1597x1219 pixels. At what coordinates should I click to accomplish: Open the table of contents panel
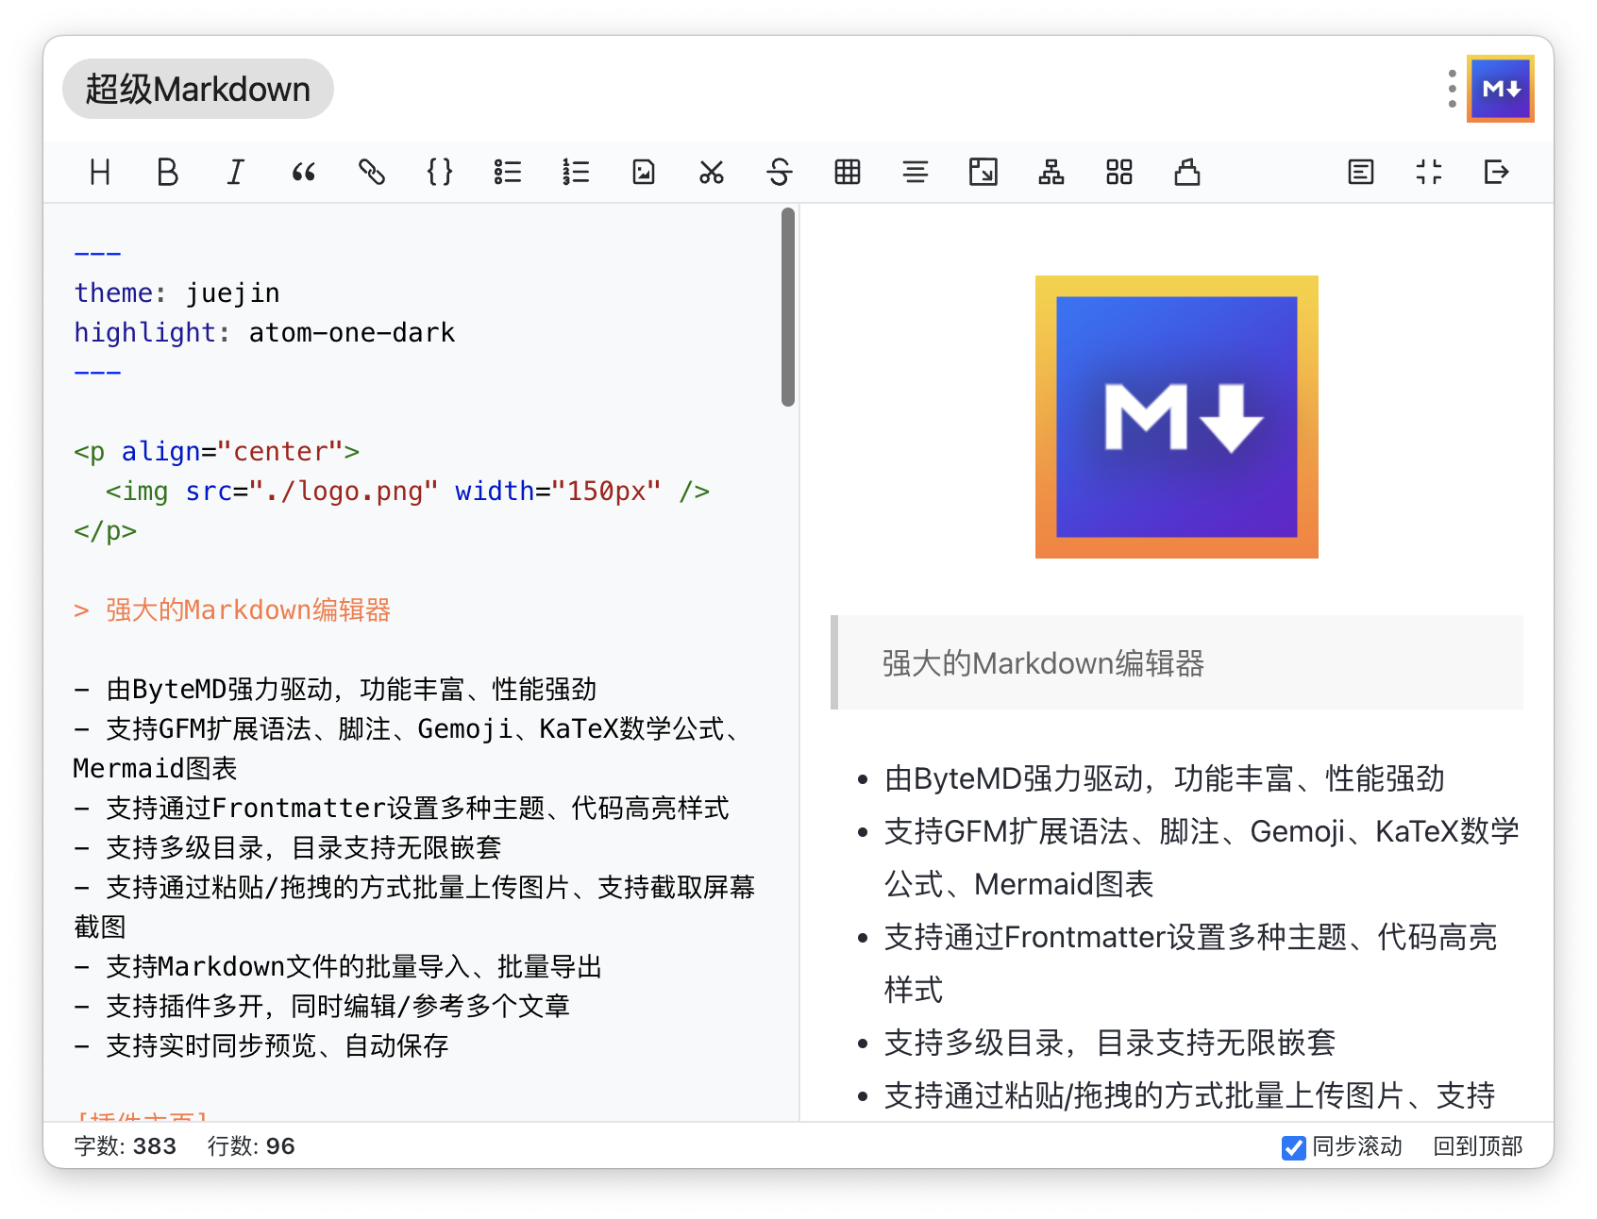click(x=1361, y=172)
